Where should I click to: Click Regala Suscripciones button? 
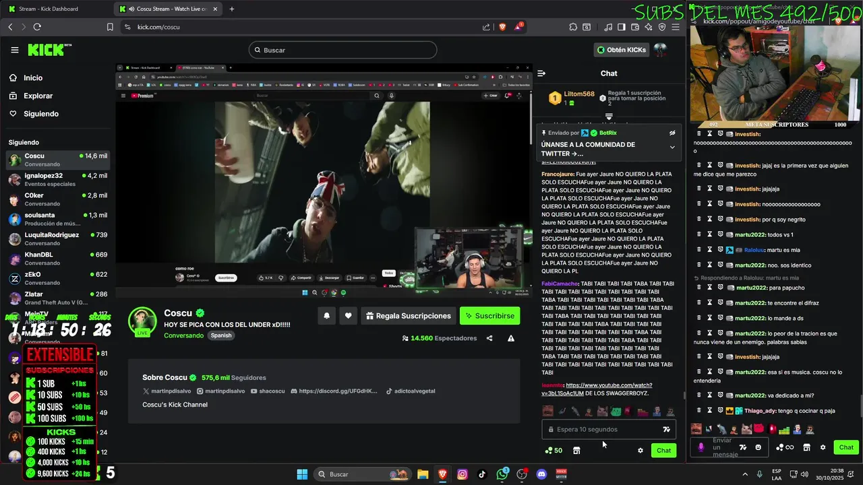point(409,316)
